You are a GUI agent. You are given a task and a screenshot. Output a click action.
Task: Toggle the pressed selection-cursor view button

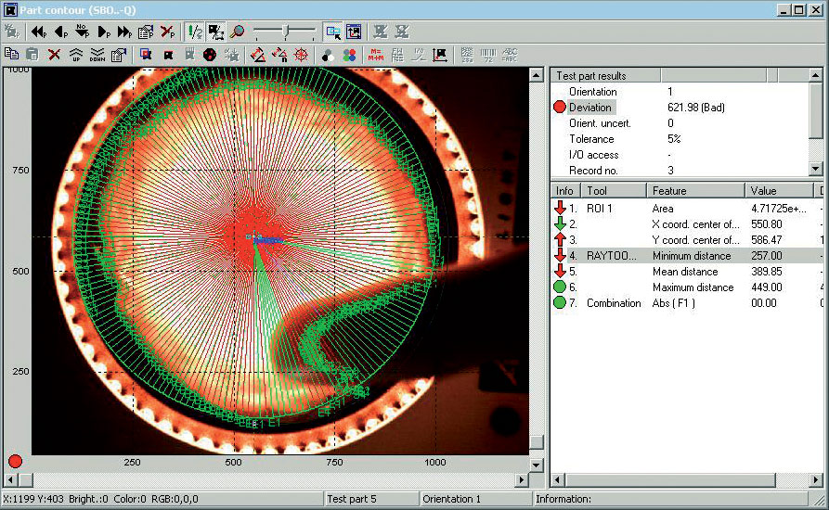[x=332, y=32]
